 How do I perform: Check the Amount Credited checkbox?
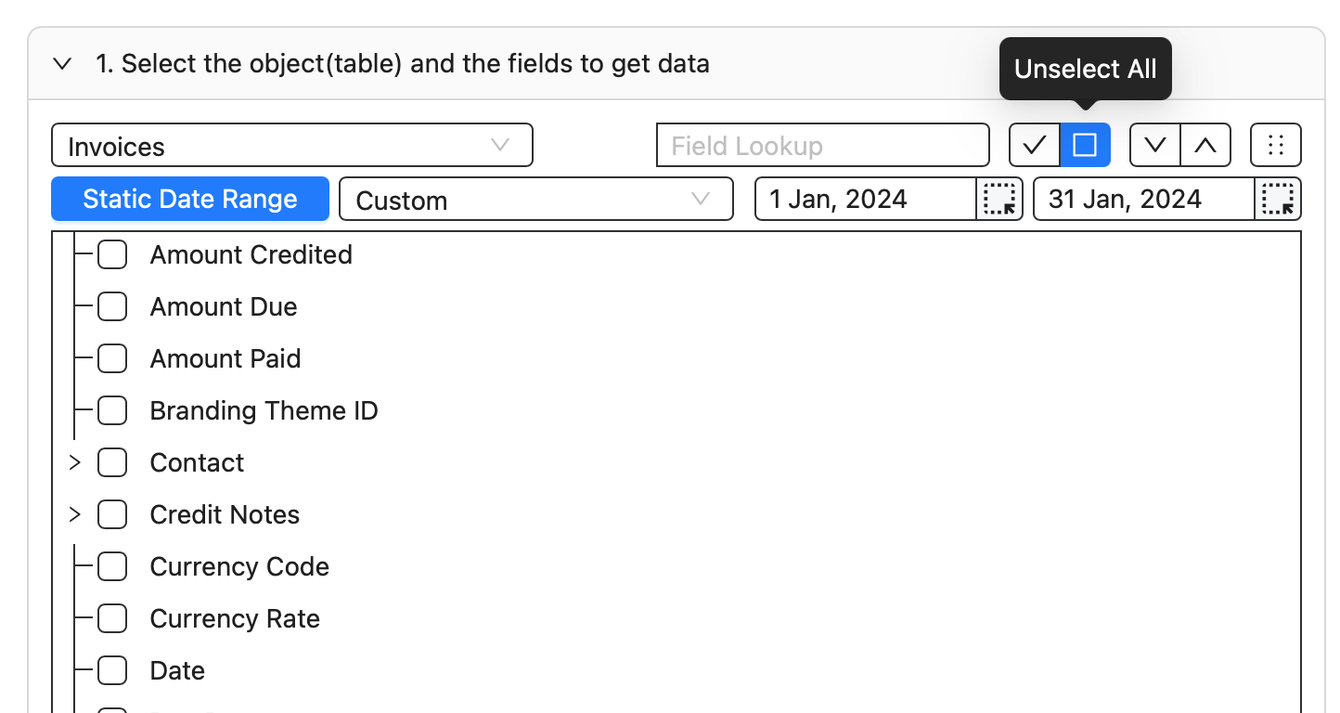click(x=112, y=254)
